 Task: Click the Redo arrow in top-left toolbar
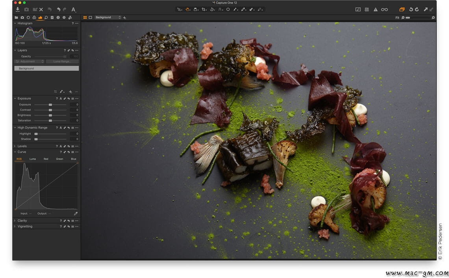[65, 9]
